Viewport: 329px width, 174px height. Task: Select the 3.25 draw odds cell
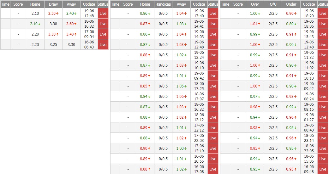[x=53, y=45]
